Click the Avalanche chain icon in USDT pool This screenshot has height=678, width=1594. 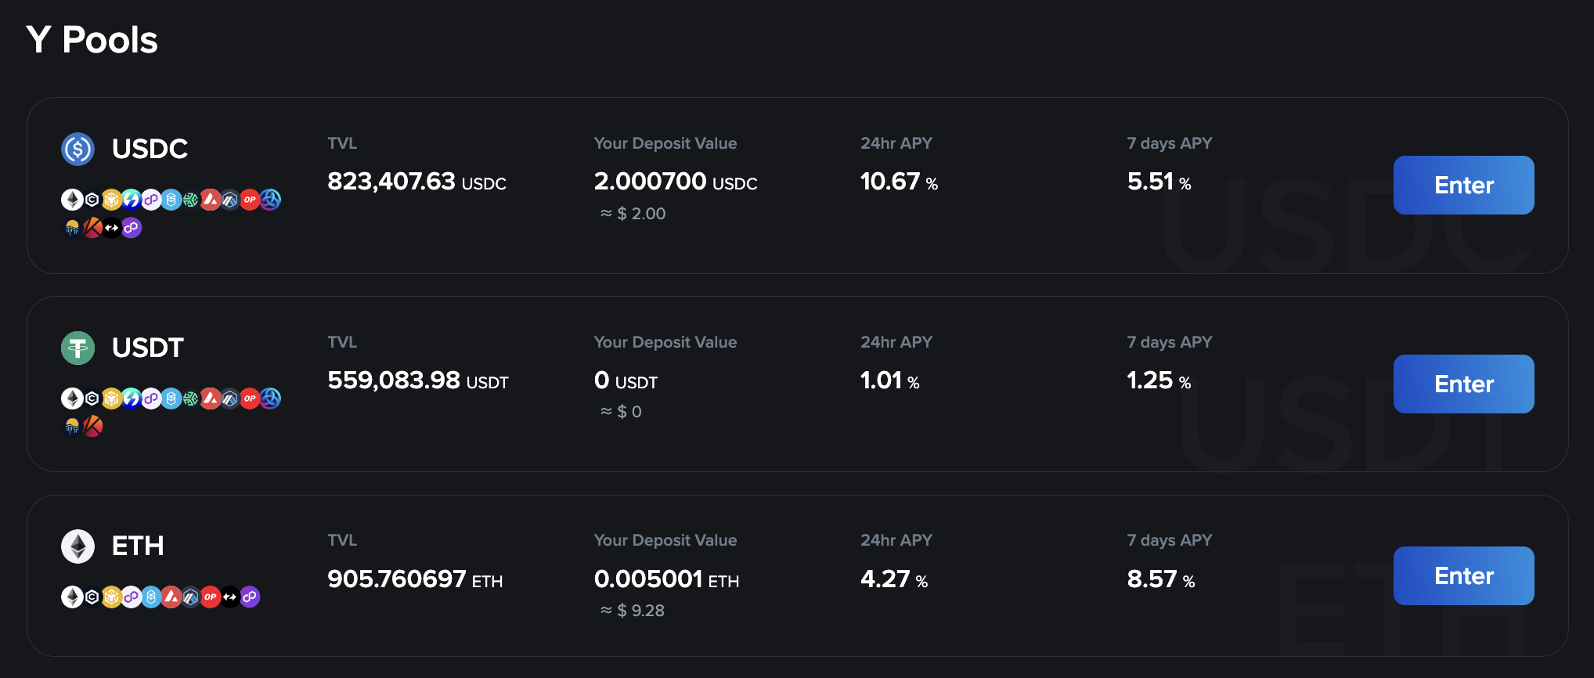point(211,399)
